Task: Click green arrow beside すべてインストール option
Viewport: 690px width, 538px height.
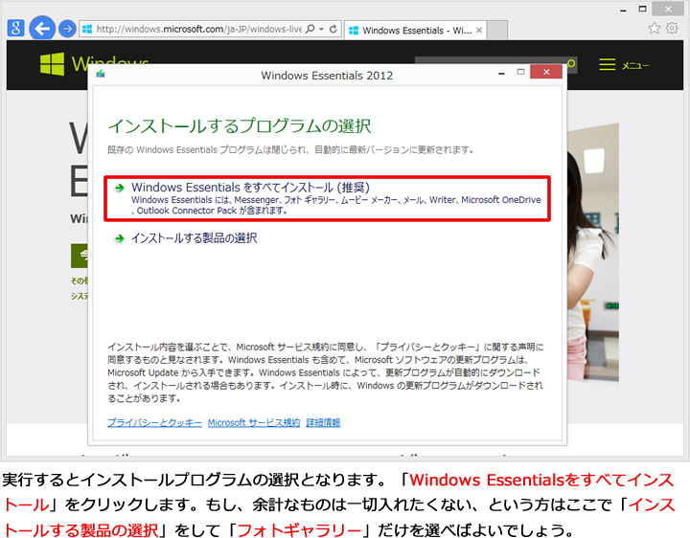Action: coord(119,189)
